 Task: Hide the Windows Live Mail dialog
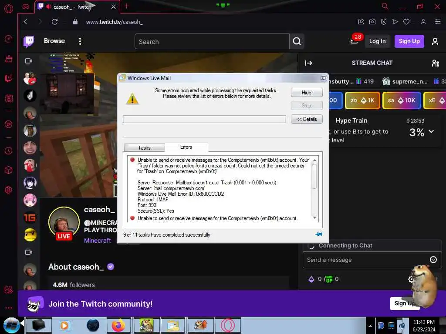coord(307,93)
